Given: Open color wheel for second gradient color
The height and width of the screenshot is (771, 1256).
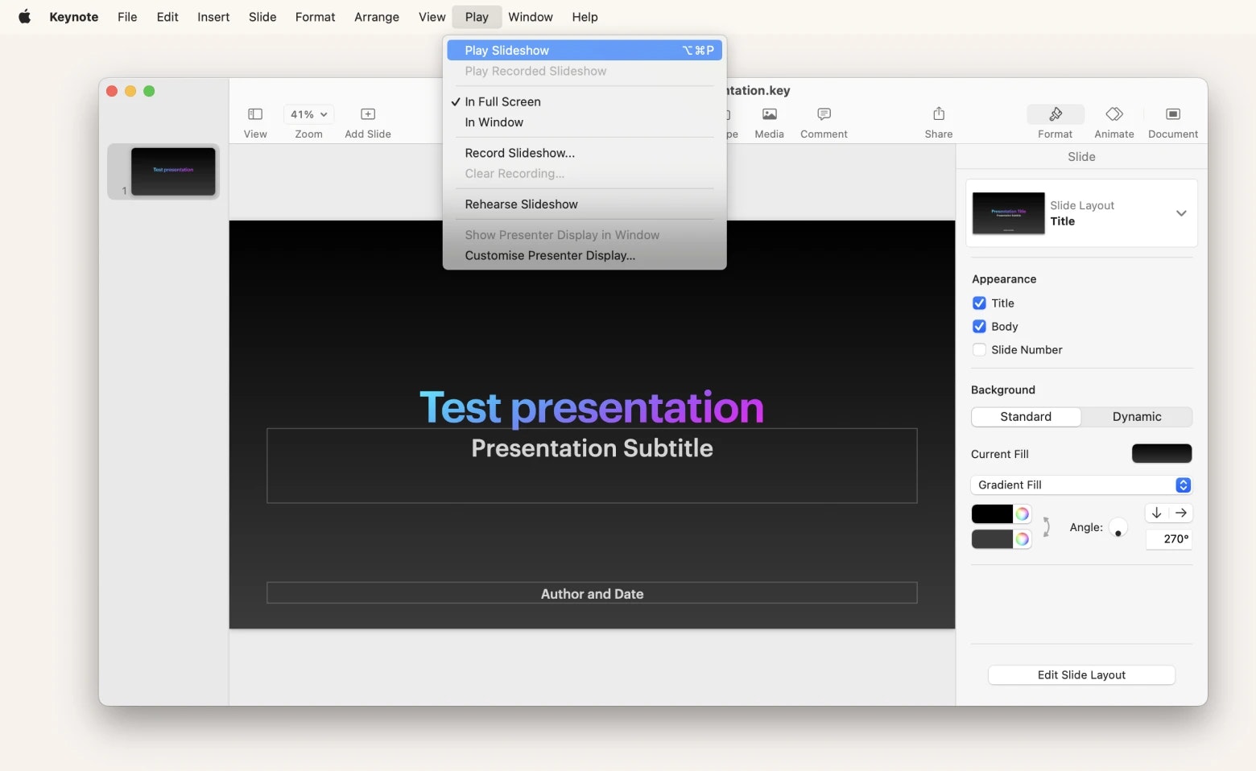Looking at the screenshot, I should point(1022,539).
